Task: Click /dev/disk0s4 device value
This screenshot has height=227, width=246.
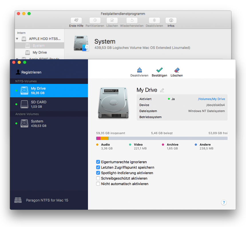Action: pyautogui.click(x=215, y=105)
